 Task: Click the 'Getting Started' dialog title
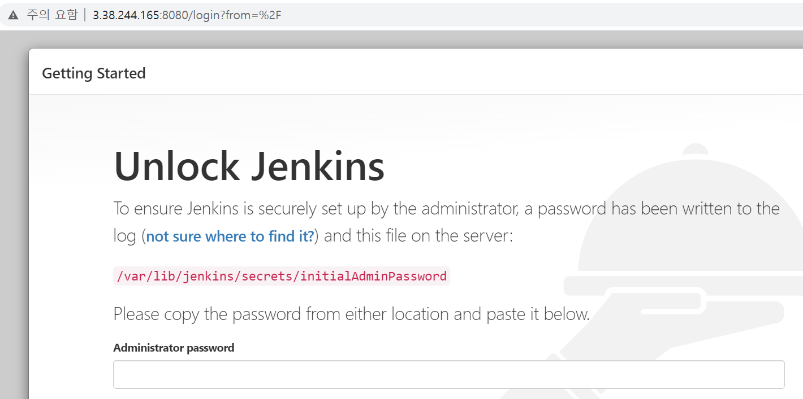[94, 73]
